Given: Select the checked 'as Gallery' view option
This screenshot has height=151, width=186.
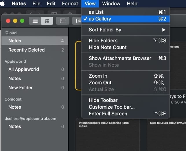Looking at the screenshot, I should tap(100, 19).
